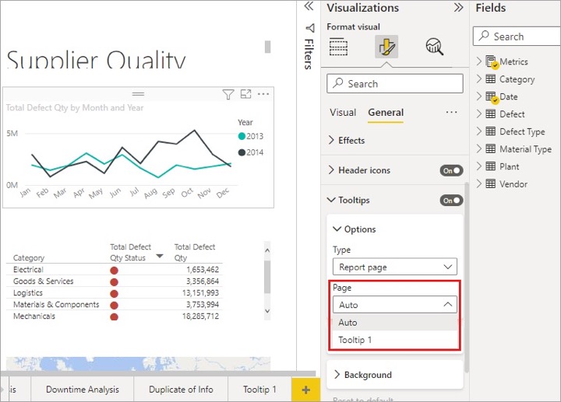Click the Category column header

(29, 258)
